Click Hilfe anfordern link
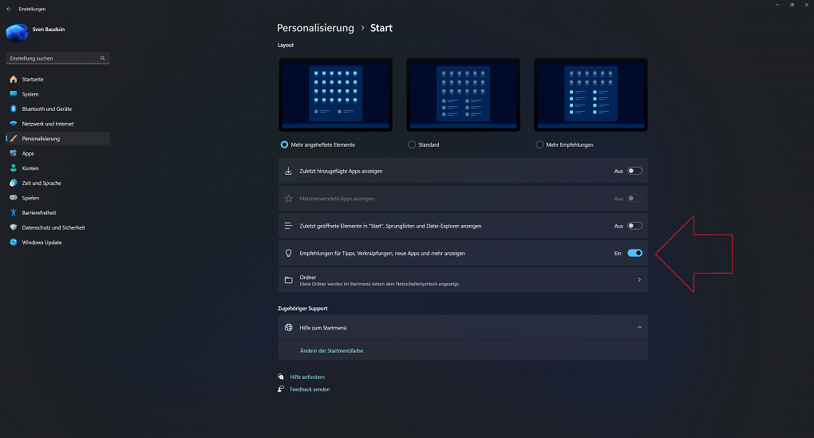The image size is (814, 438). click(307, 377)
